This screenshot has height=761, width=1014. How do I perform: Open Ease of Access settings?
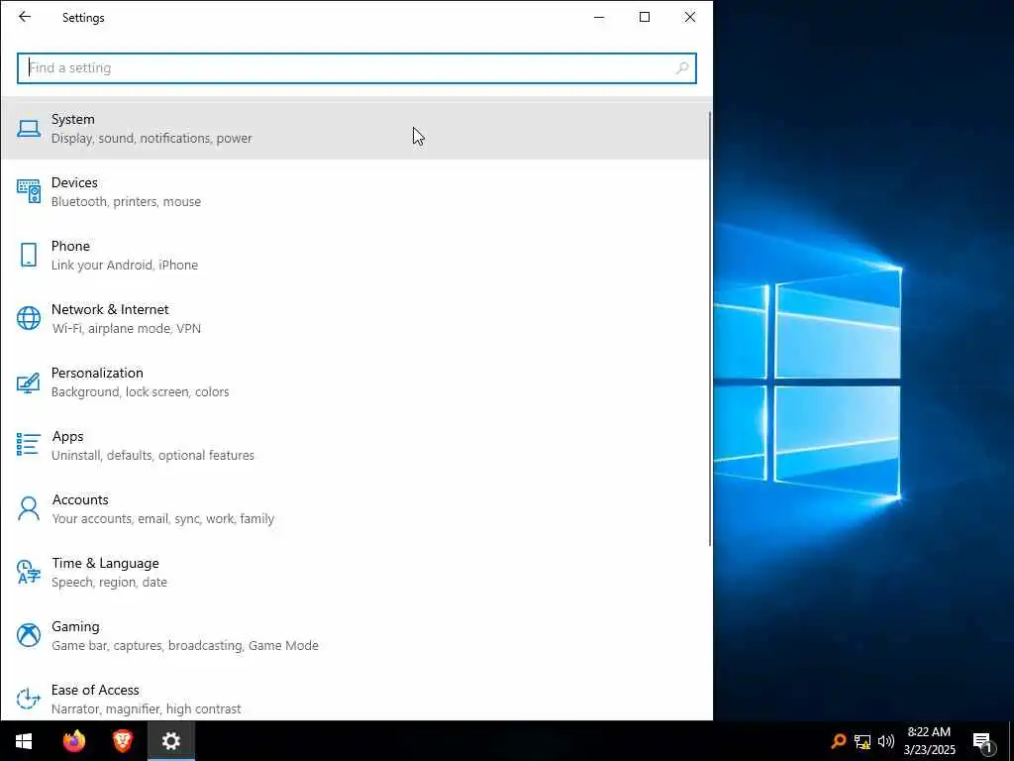(355, 696)
